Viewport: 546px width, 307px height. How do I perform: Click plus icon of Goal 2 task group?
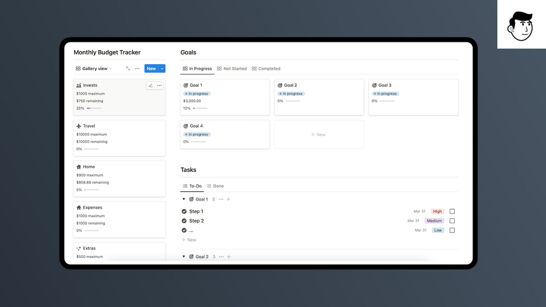click(x=229, y=257)
